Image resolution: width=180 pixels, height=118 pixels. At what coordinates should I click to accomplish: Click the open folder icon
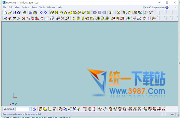(10, 13)
